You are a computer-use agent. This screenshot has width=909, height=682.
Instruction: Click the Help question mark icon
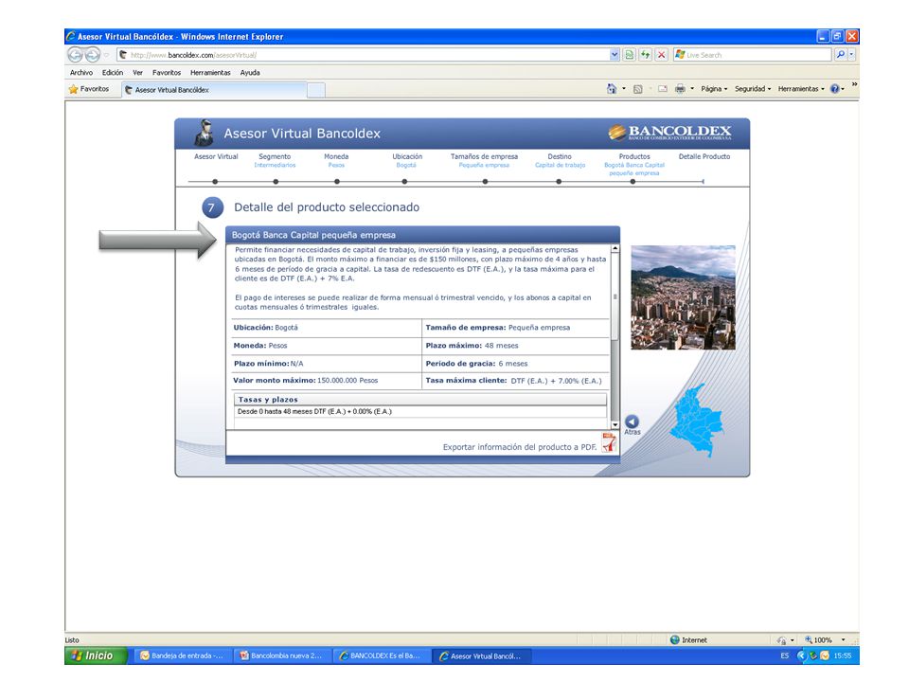point(835,89)
